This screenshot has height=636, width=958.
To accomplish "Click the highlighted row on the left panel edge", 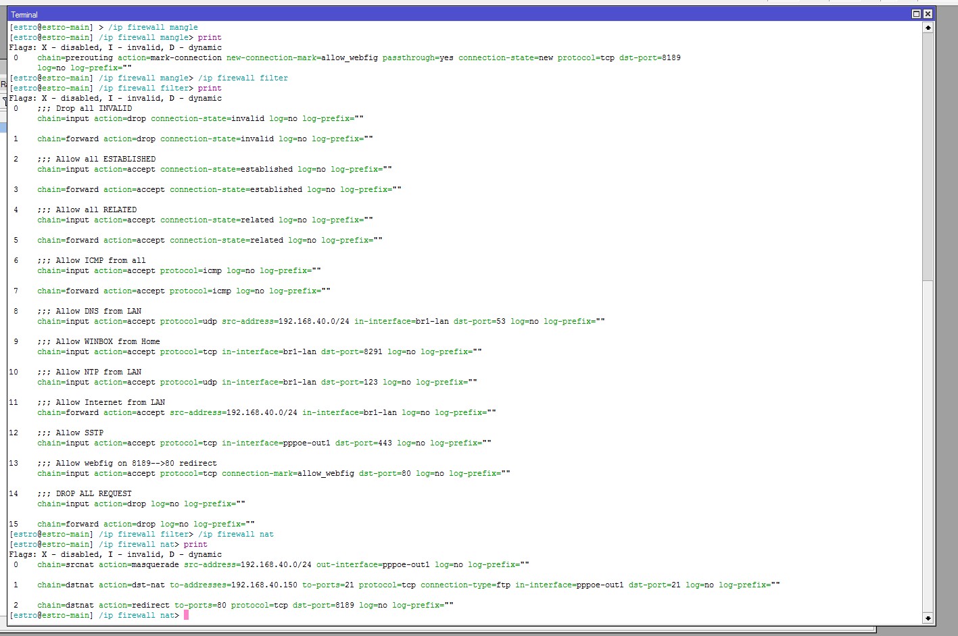I will pos(3,126).
